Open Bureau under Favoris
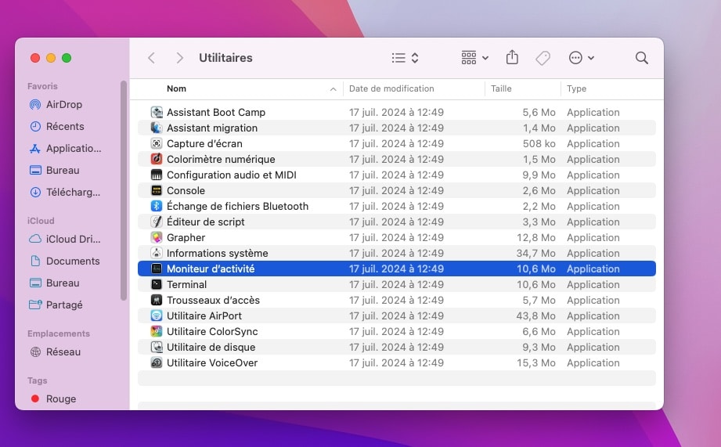 [x=54, y=170]
